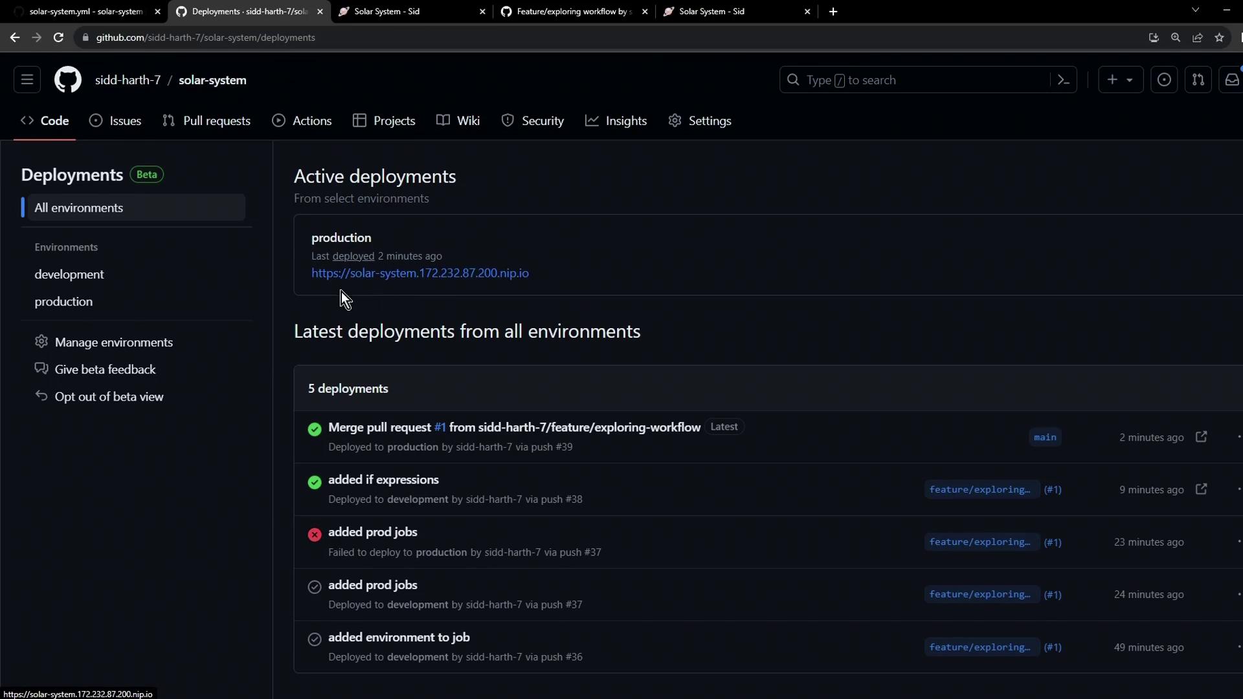This screenshot has width=1243, height=699.
Task: Open the Pull requests shortcut icon in header
Action: pyautogui.click(x=1198, y=80)
